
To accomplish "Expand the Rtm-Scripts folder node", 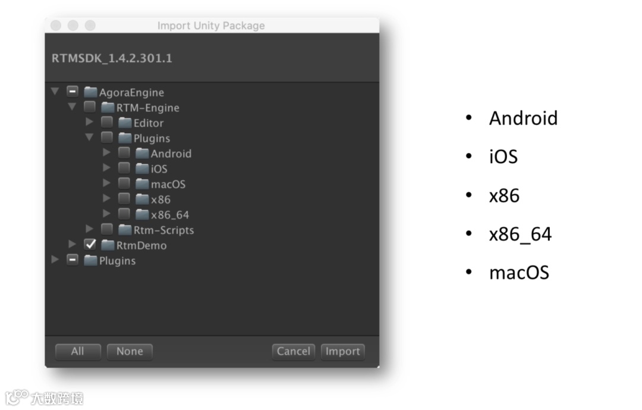I will pos(89,229).
